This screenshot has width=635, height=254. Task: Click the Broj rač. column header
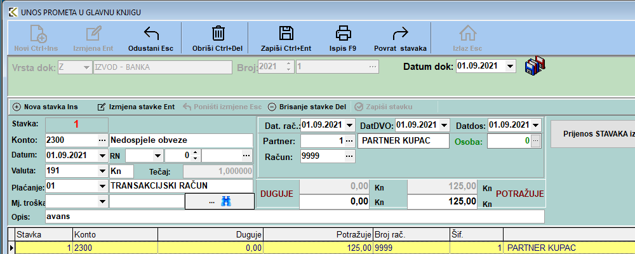(411, 234)
